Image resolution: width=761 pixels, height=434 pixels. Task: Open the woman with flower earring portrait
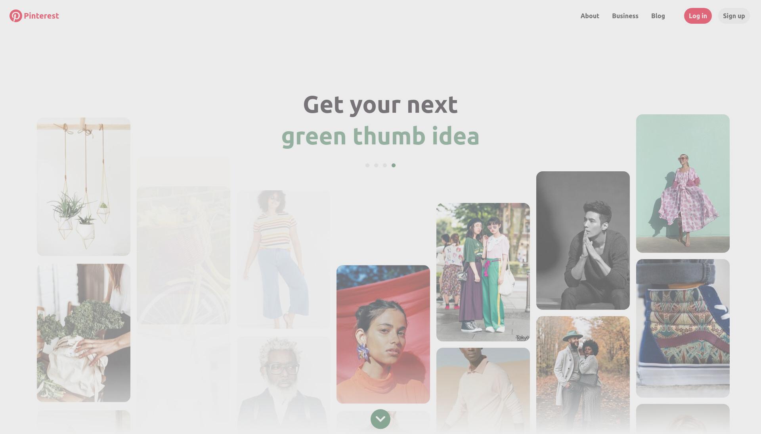click(x=383, y=334)
